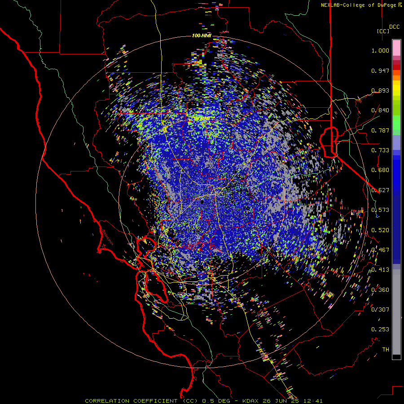The width and height of the screenshot is (404, 404).
Task: Click the 0.413 scale value
Action: pyautogui.click(x=380, y=270)
